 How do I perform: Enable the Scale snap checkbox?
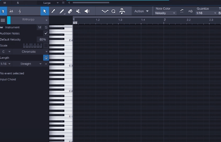point(46,45)
